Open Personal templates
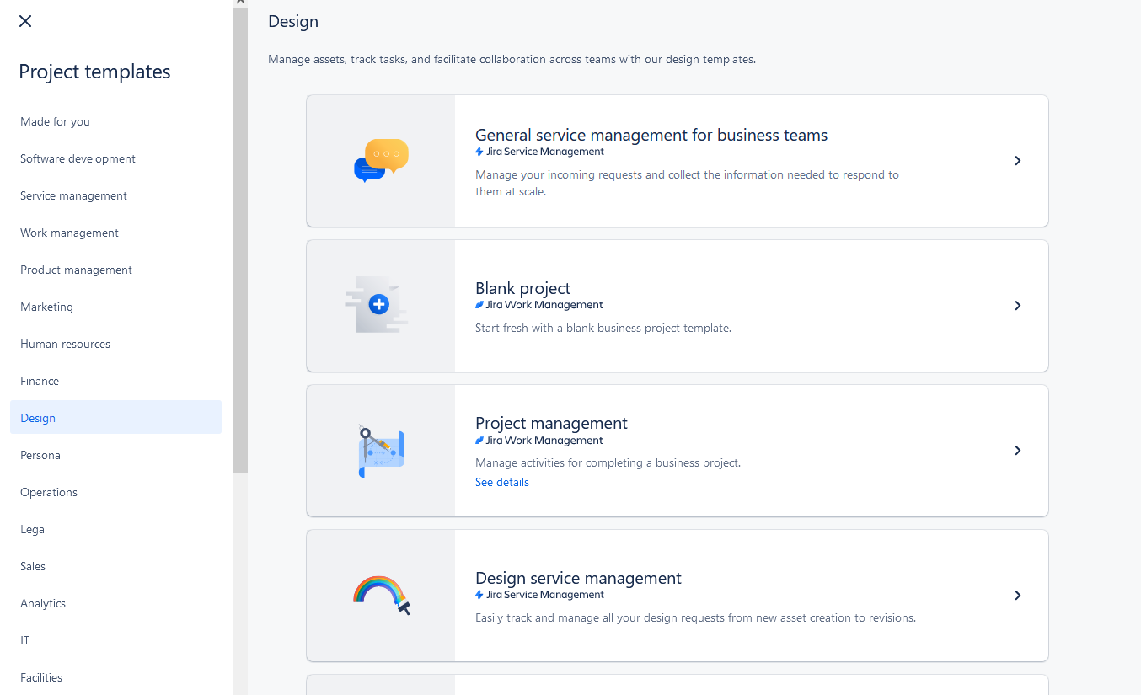The image size is (1141, 695). click(x=115, y=455)
